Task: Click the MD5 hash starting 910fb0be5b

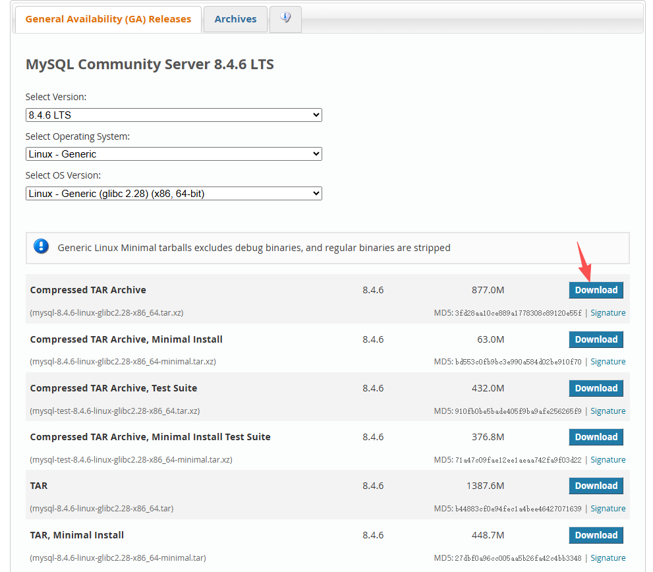Action: pos(518,412)
